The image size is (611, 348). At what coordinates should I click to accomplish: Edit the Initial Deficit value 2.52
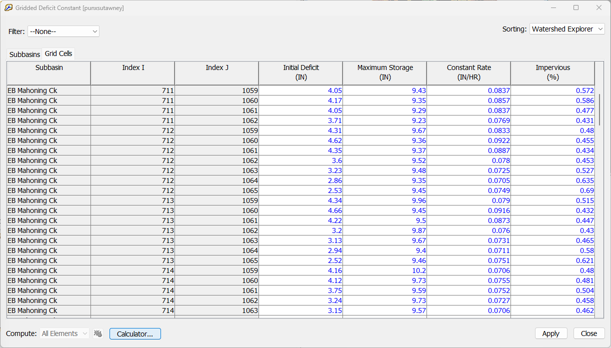coord(301,260)
